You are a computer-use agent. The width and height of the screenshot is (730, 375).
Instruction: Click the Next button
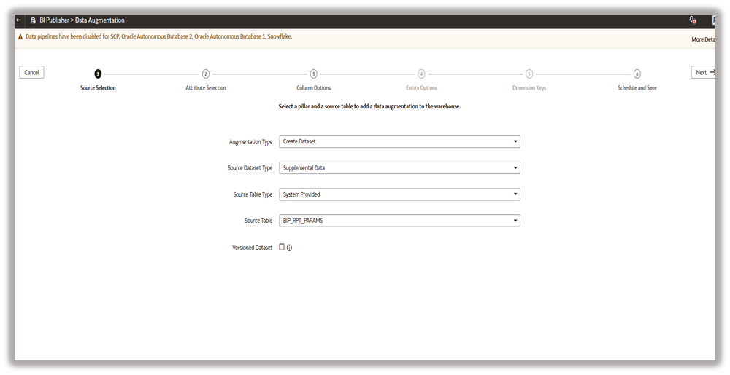pyautogui.click(x=704, y=72)
